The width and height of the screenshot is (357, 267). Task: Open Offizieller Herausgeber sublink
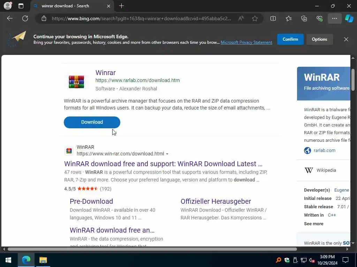(x=215, y=201)
